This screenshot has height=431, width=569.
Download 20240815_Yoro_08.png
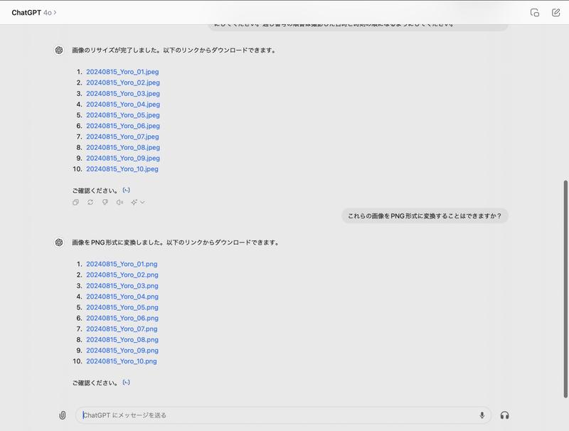pos(122,339)
